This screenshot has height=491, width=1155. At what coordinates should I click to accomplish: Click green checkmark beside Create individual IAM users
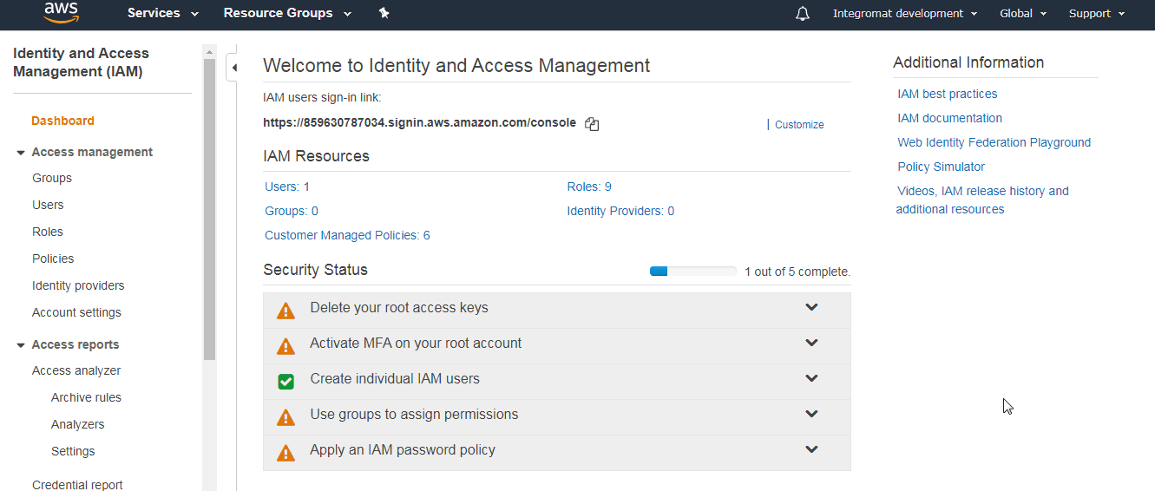285,381
